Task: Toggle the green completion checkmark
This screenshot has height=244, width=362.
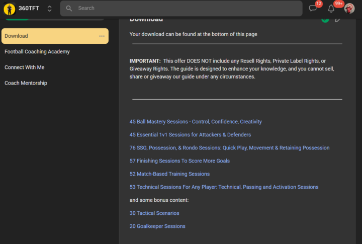Action: click(325, 19)
